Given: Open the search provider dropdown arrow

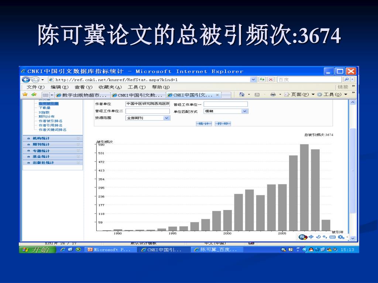Looking at the screenshot, I should click(353, 80).
